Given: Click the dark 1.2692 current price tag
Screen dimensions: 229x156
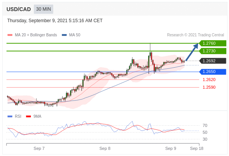Looking at the screenshot, I should tap(213, 61).
